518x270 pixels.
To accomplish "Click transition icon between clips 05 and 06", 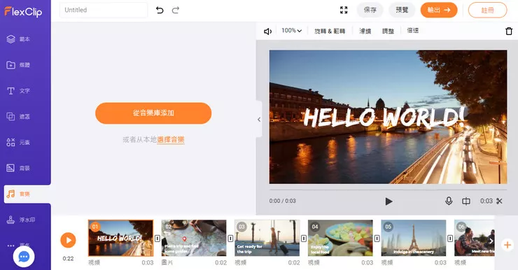I will coord(450,239).
